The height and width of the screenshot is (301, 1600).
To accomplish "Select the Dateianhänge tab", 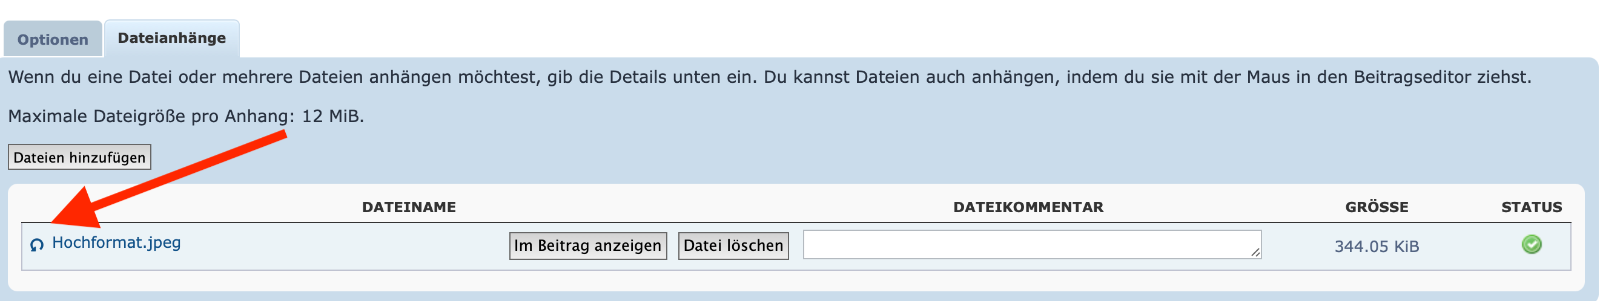I will click(171, 39).
